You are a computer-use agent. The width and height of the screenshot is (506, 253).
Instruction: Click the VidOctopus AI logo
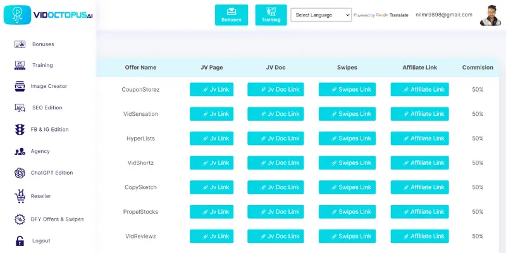pyautogui.click(x=48, y=15)
